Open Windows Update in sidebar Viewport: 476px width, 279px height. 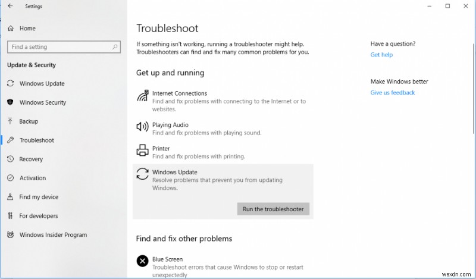(x=42, y=83)
